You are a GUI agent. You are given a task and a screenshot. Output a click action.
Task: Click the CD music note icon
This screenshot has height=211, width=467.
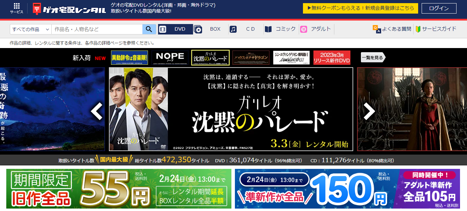pos(234,29)
